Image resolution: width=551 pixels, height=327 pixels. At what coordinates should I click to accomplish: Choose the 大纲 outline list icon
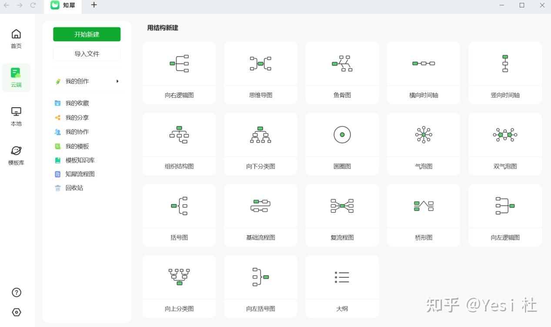pos(342,277)
